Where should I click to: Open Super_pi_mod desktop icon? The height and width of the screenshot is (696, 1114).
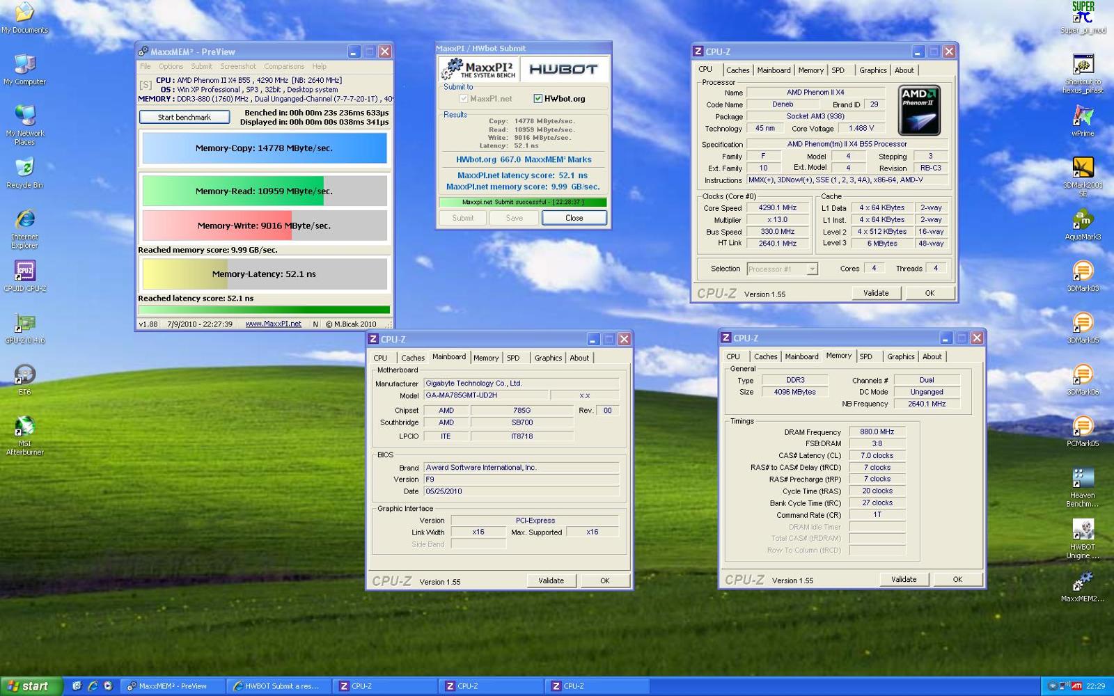coord(1083,17)
